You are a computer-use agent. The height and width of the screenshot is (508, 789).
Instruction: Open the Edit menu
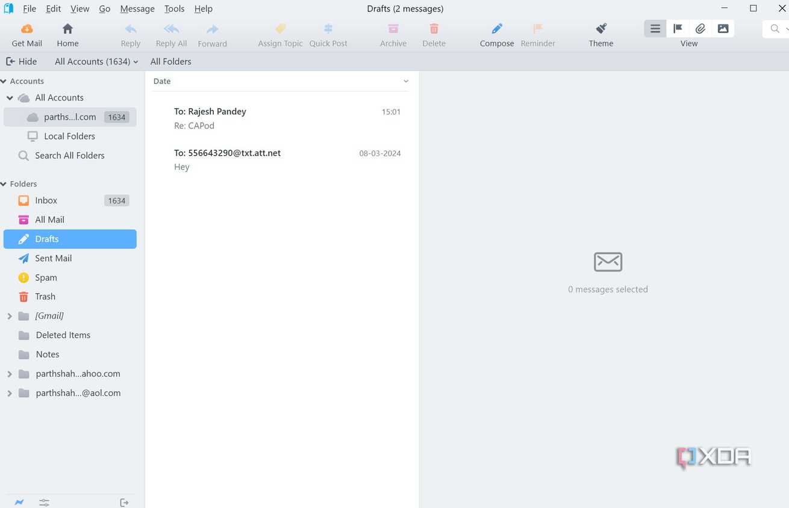click(54, 8)
